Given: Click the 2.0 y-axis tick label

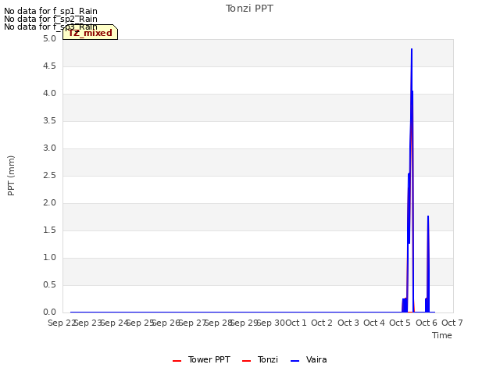Looking at the screenshot, I should click(49, 203).
